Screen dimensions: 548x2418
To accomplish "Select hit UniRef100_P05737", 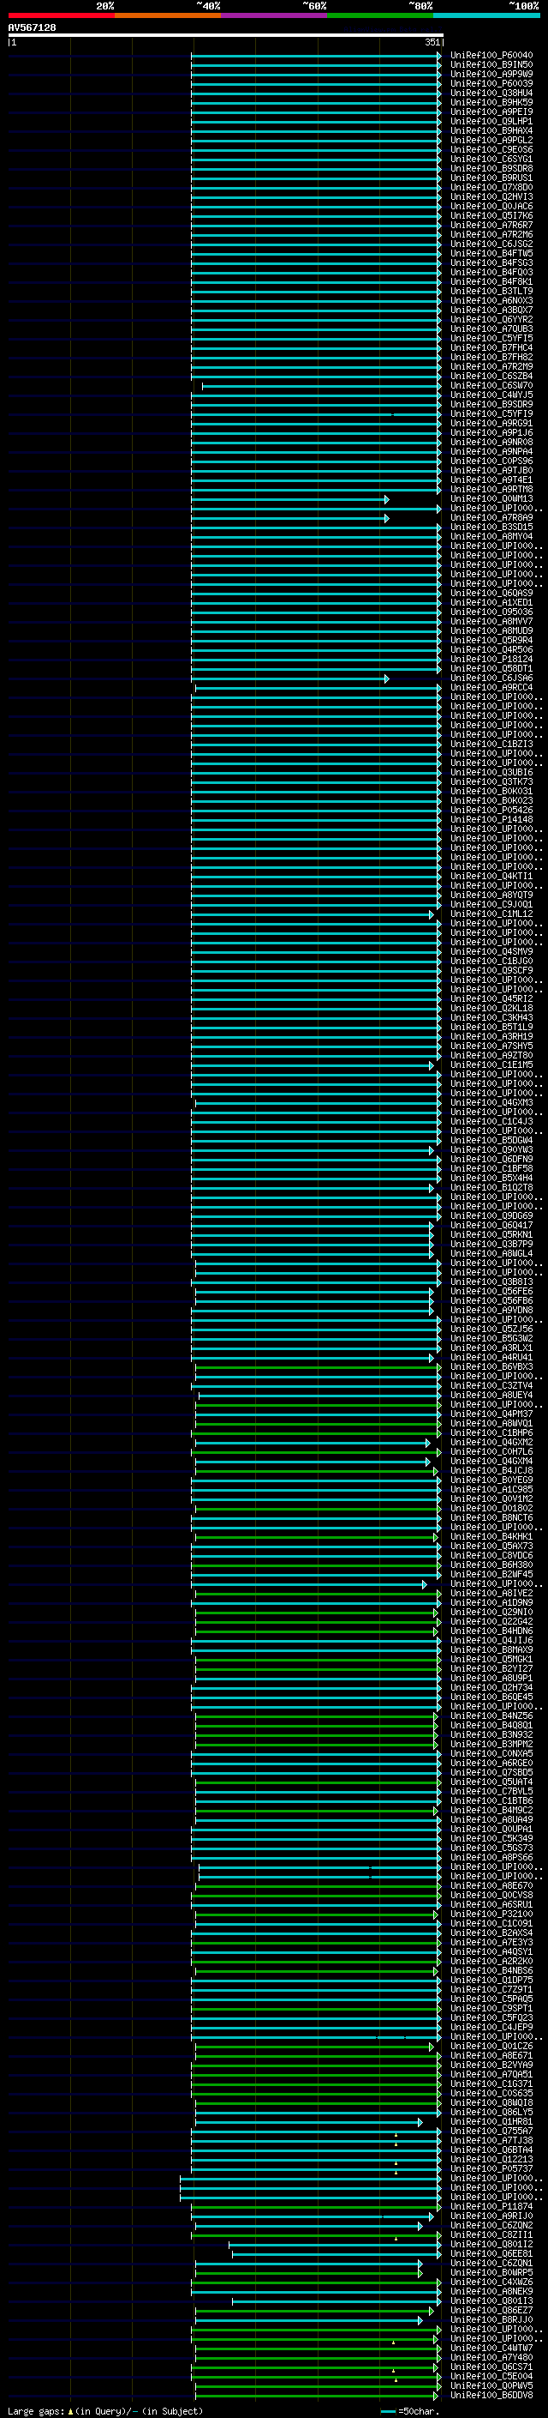I will pyautogui.click(x=491, y=2168).
